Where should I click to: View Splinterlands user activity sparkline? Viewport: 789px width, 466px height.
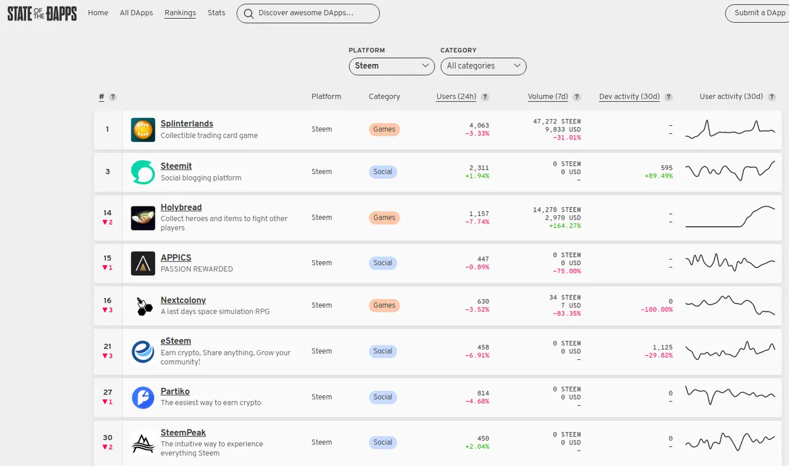(x=730, y=129)
